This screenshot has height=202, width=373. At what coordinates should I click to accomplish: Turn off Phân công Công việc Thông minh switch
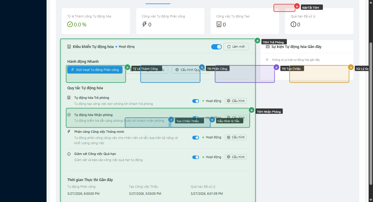click(196, 137)
